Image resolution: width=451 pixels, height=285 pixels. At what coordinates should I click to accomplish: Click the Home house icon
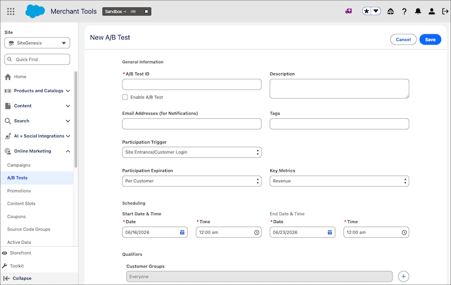8,77
